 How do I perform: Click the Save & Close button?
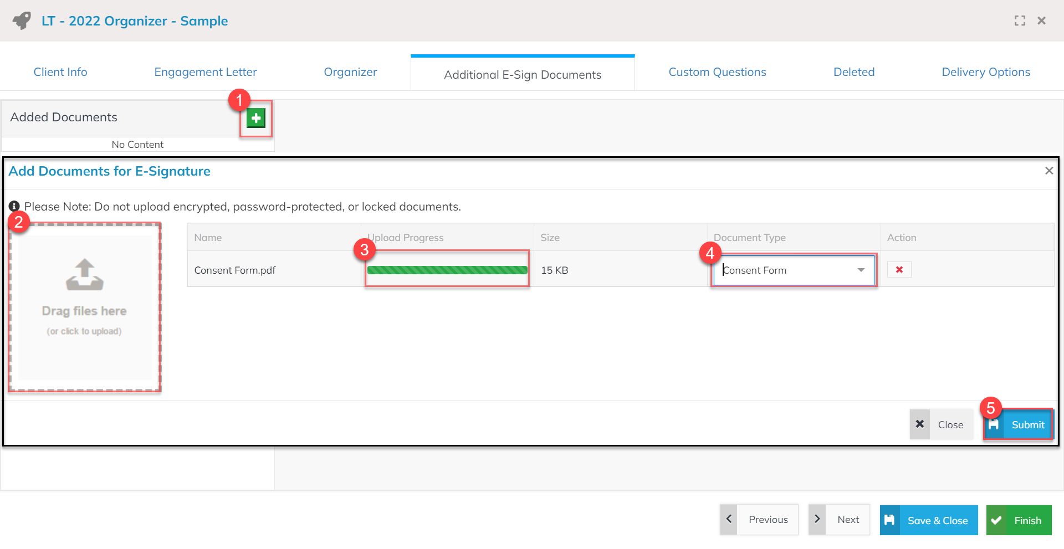(x=928, y=520)
